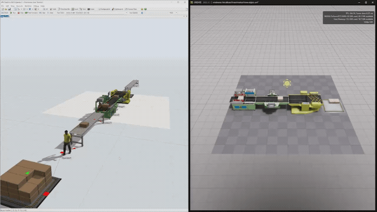Open the Tree view toolbar button
The width and height of the screenshot is (377, 212).
(82, 9)
